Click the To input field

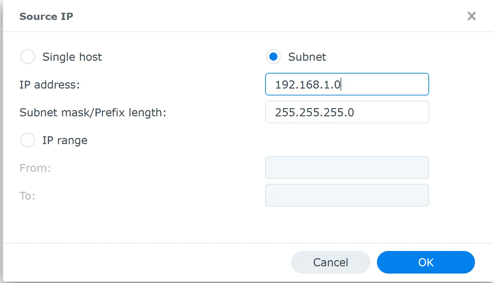347,195
